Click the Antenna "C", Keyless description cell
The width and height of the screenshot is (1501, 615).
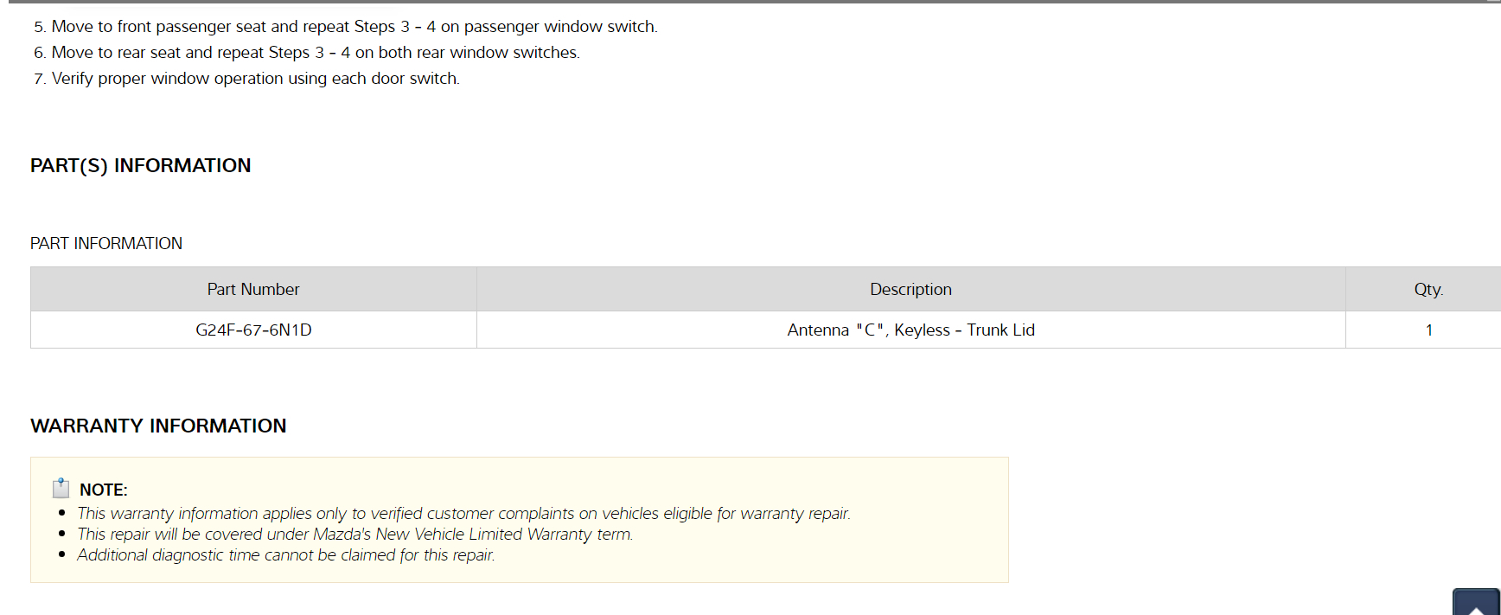(x=910, y=330)
